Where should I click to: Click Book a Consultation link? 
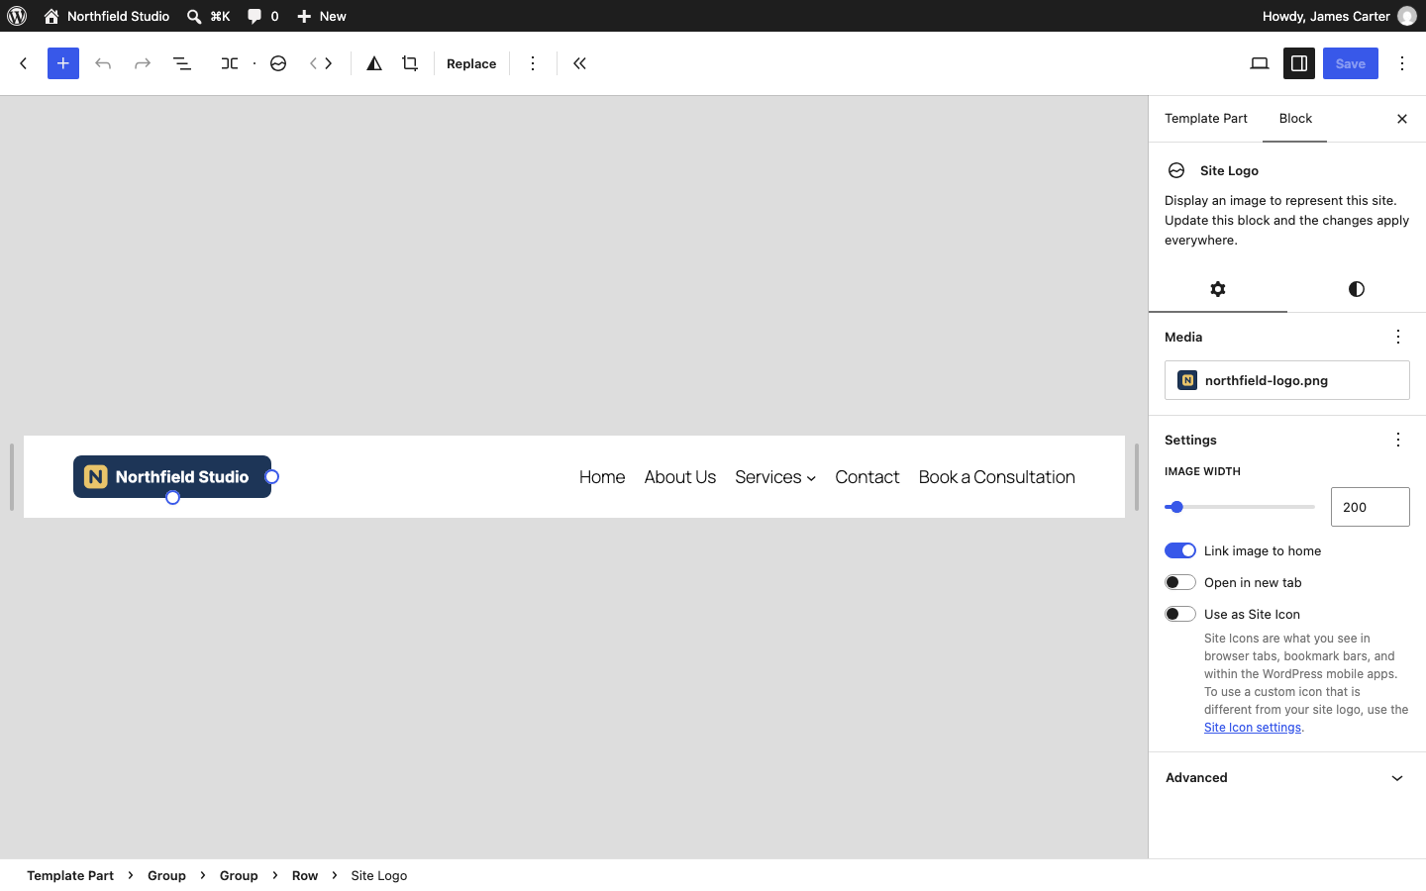click(997, 477)
